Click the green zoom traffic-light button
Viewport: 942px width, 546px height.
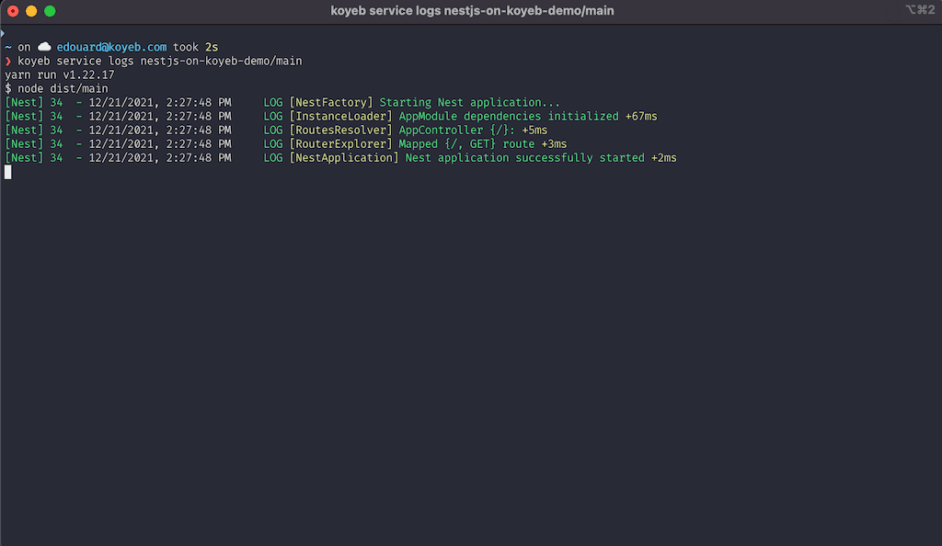48,11
